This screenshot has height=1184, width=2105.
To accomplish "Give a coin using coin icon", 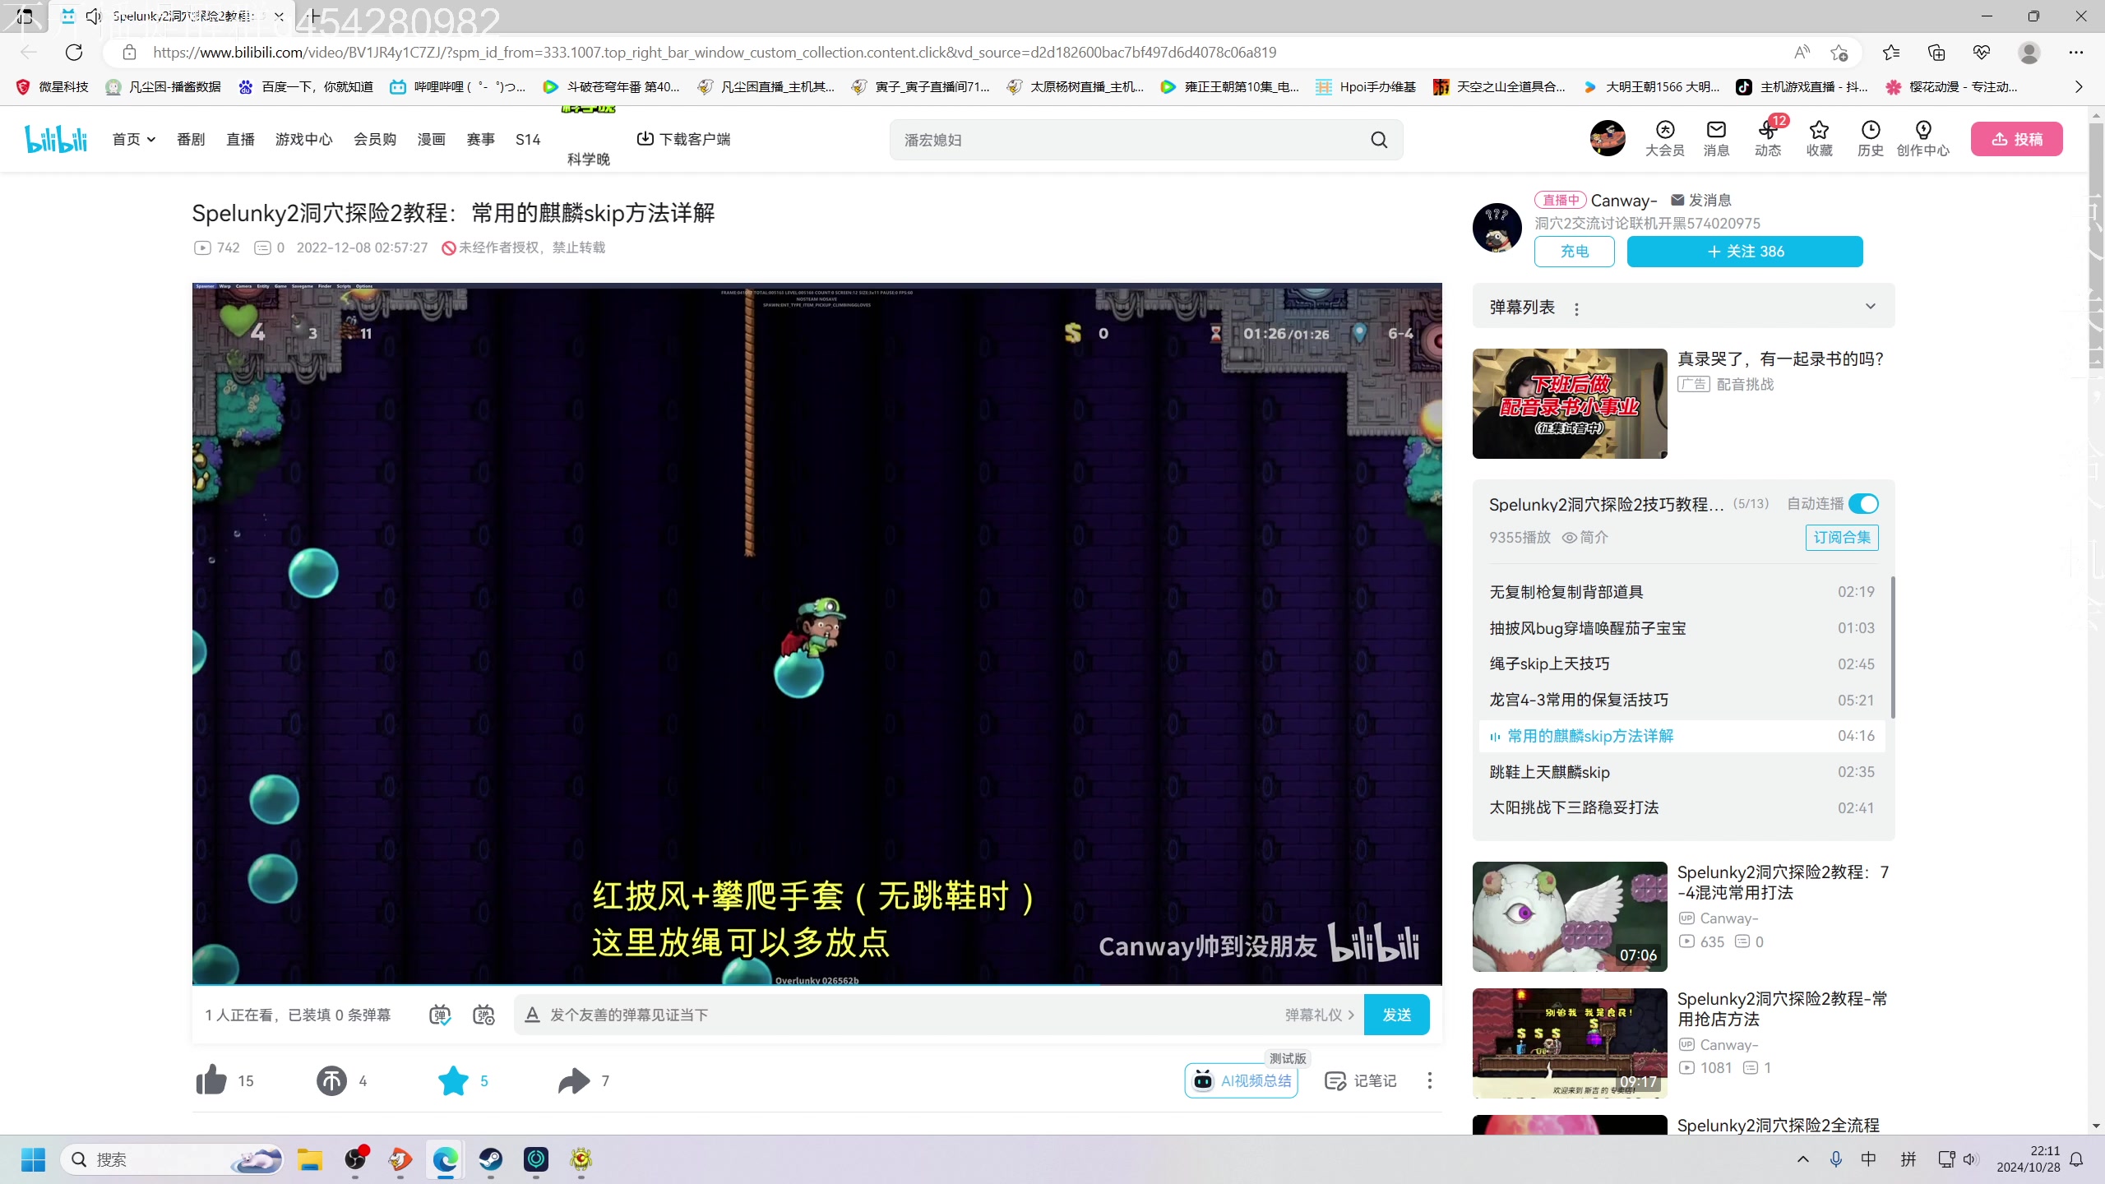I will [x=331, y=1080].
